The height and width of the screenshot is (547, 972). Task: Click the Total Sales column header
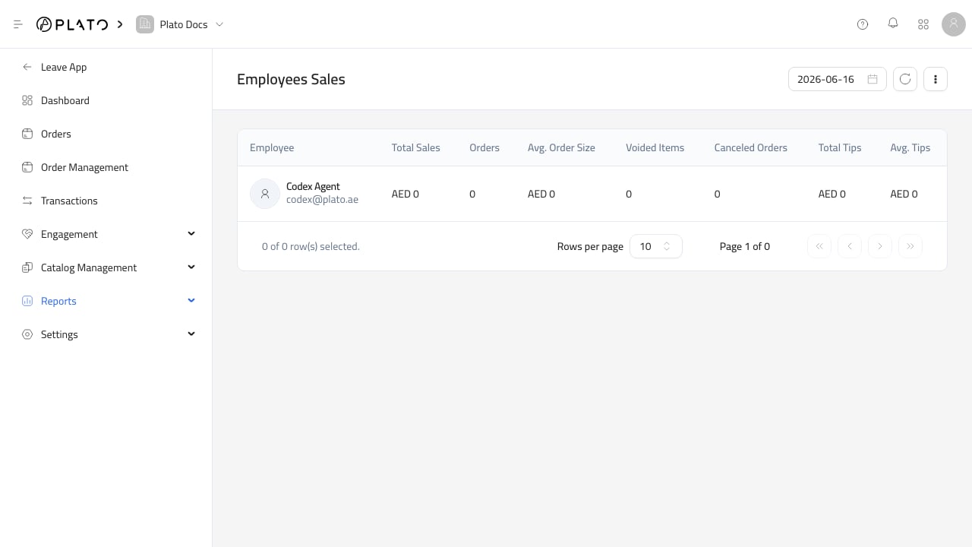(x=415, y=147)
